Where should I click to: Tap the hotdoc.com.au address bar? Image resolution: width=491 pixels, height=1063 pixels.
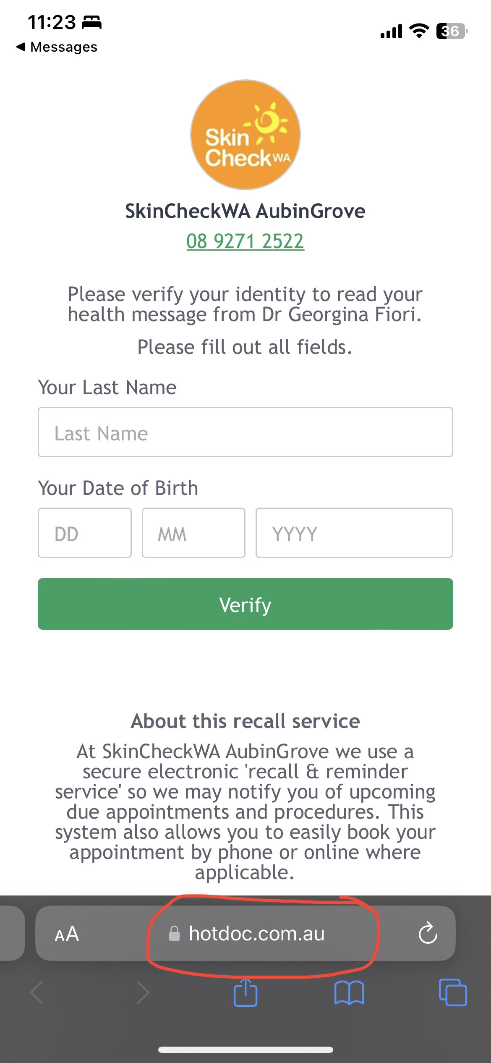[256, 934]
